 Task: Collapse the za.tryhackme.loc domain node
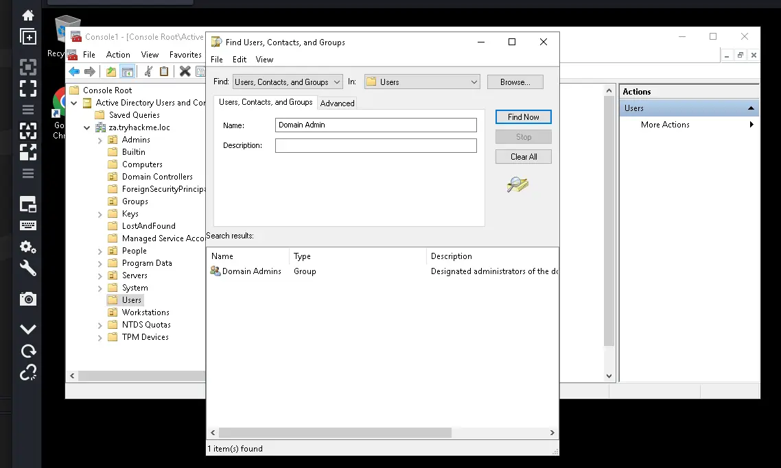click(86, 128)
